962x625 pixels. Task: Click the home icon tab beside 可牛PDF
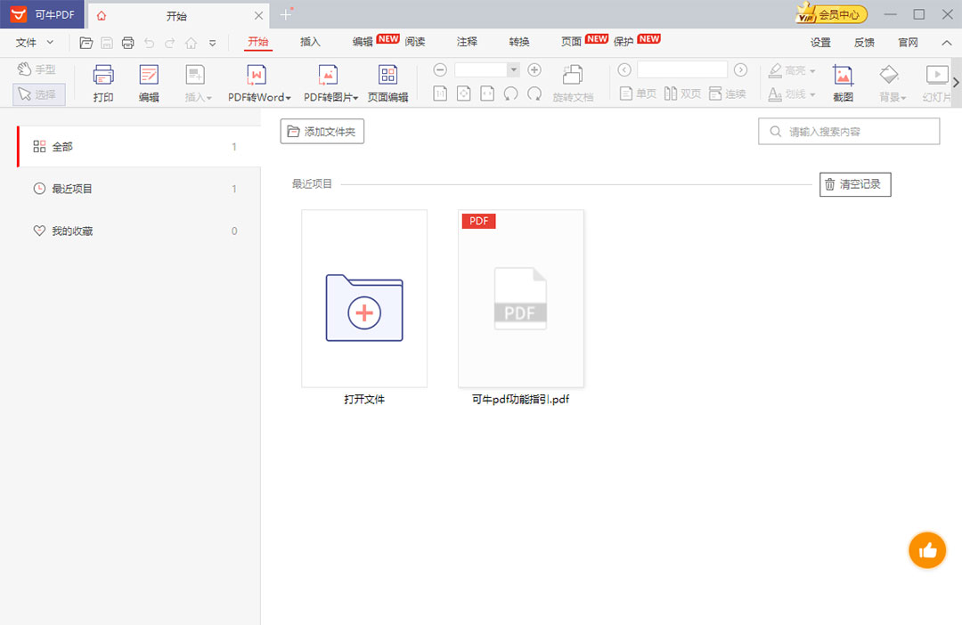point(102,15)
